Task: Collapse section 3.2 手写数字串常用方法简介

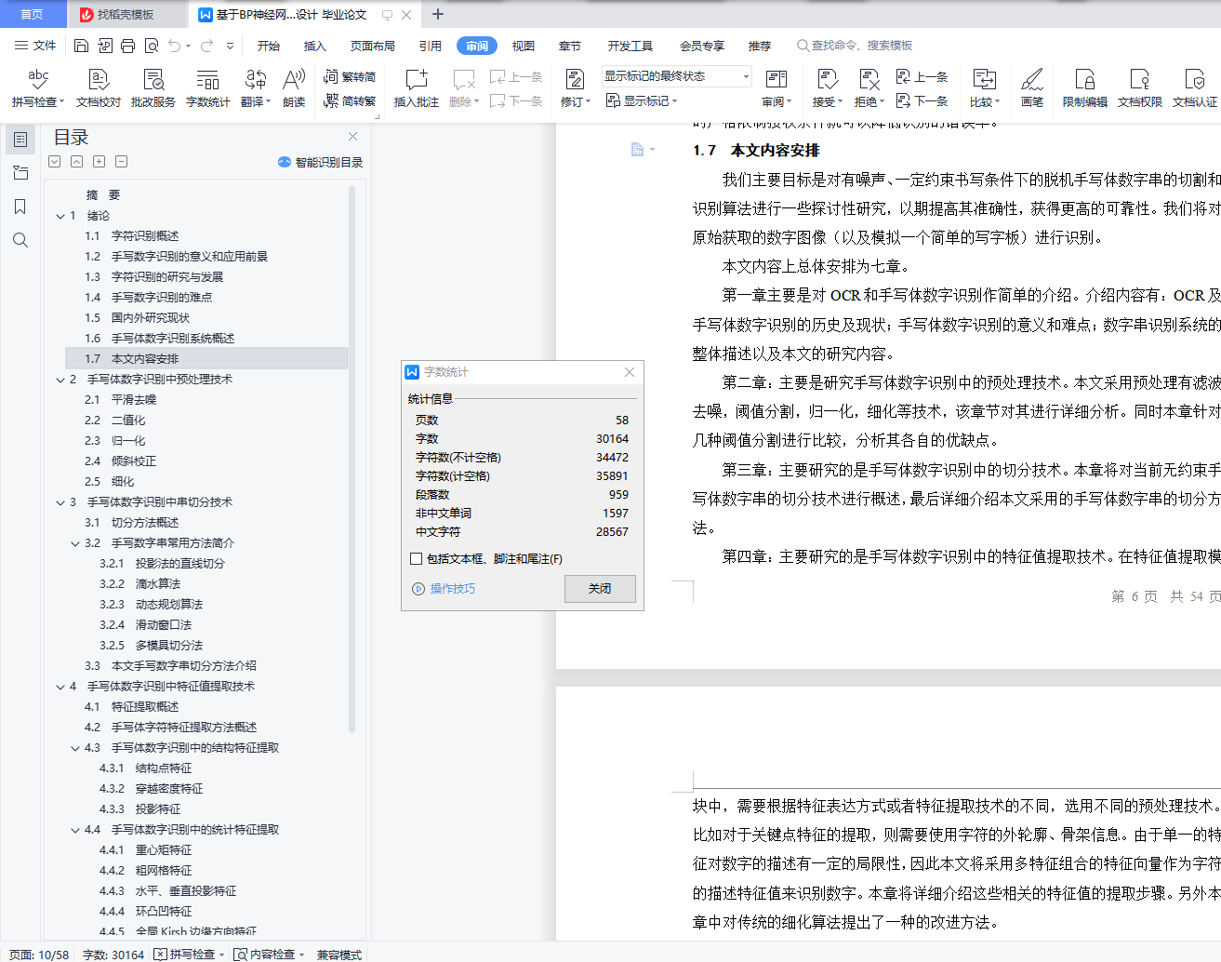Action: pyautogui.click(x=75, y=543)
